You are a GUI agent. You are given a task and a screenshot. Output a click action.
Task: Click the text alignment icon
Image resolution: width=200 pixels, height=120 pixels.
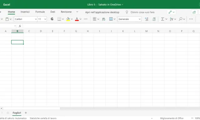click(94, 19)
